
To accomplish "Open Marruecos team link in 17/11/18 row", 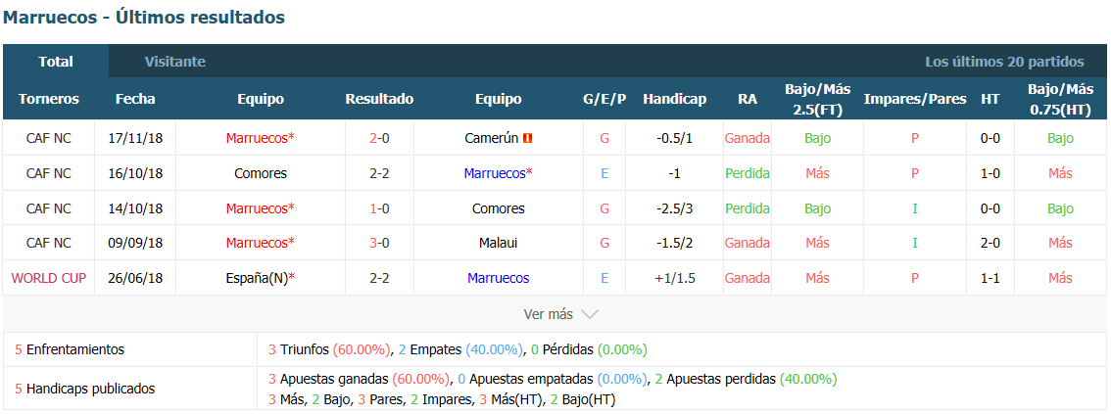I will tap(260, 139).
